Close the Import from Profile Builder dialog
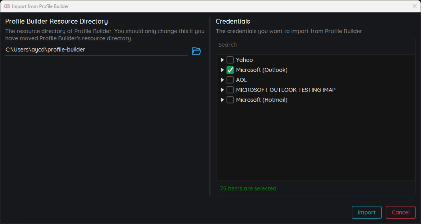The image size is (421, 224). (414, 6)
